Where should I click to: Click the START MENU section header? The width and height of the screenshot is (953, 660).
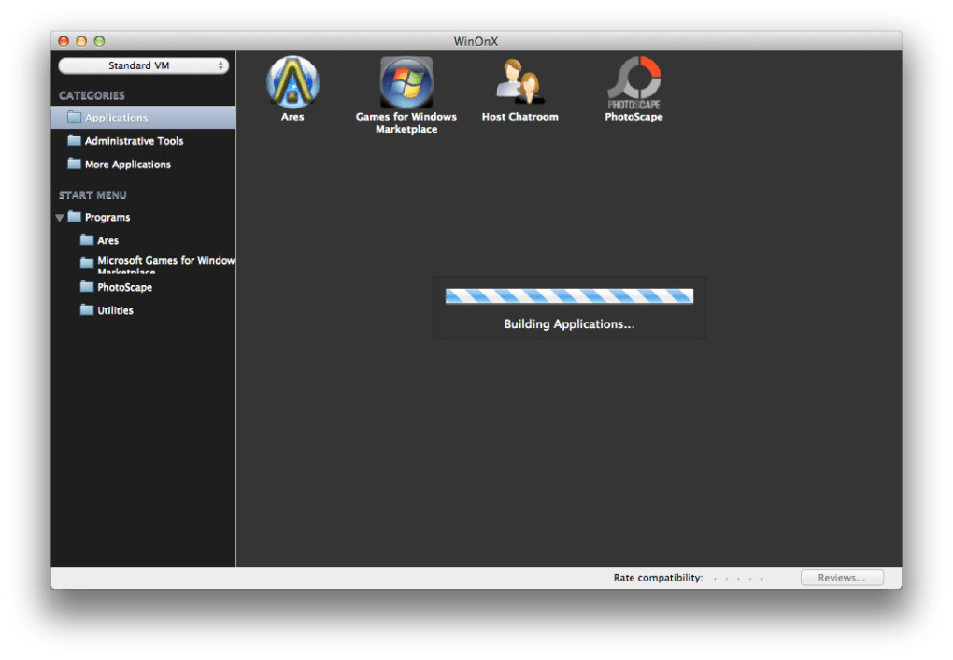tap(92, 195)
